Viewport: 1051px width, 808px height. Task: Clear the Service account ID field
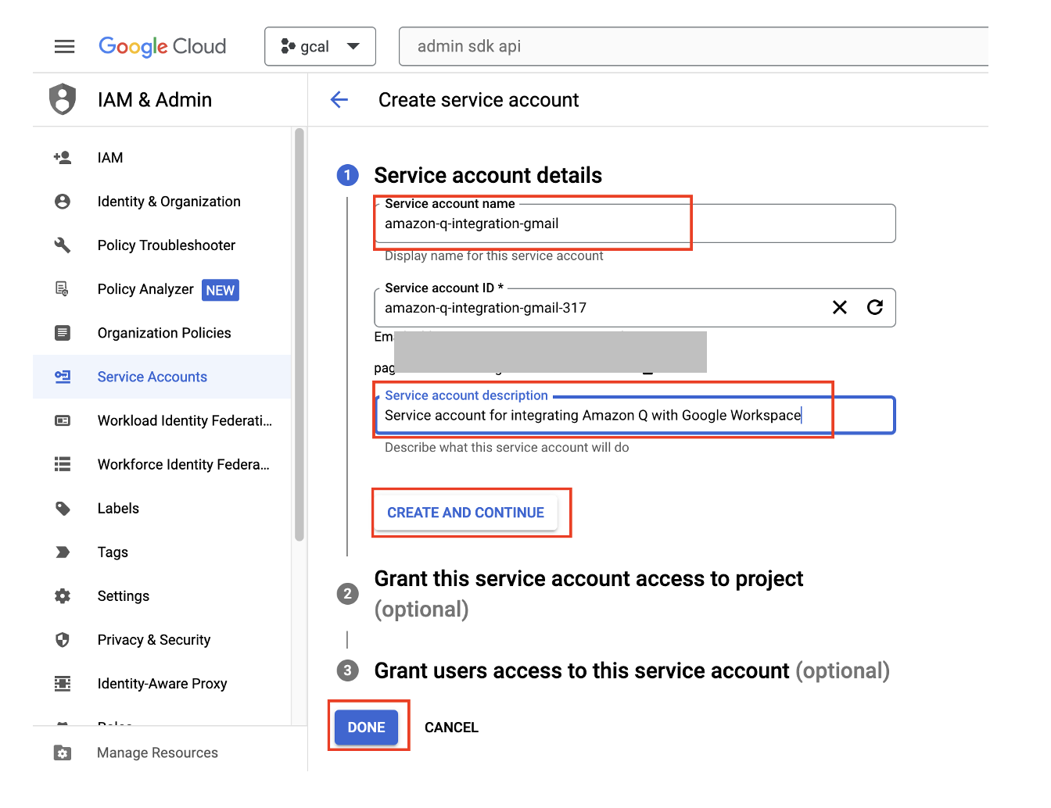tap(840, 308)
